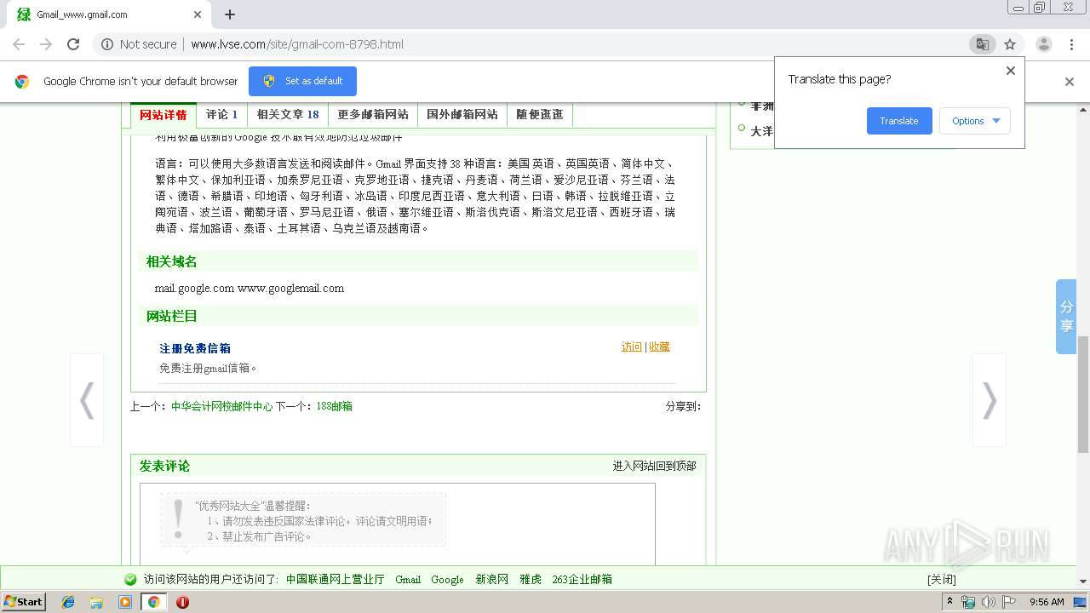Screen dimensions: 1090x613
Task: Open the 分享 share side tab
Action: click(x=1066, y=317)
